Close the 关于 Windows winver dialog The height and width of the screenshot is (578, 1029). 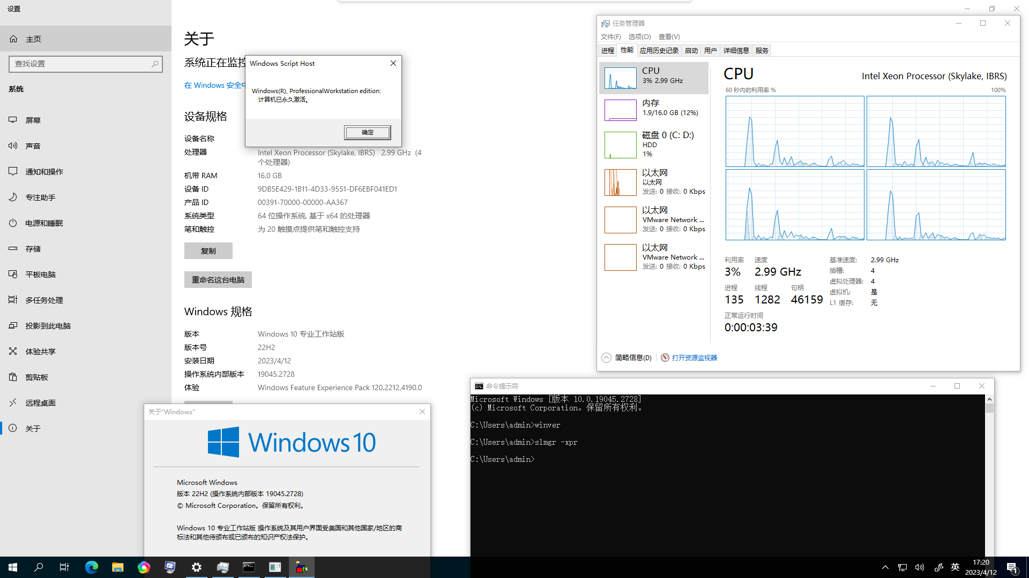click(x=422, y=412)
